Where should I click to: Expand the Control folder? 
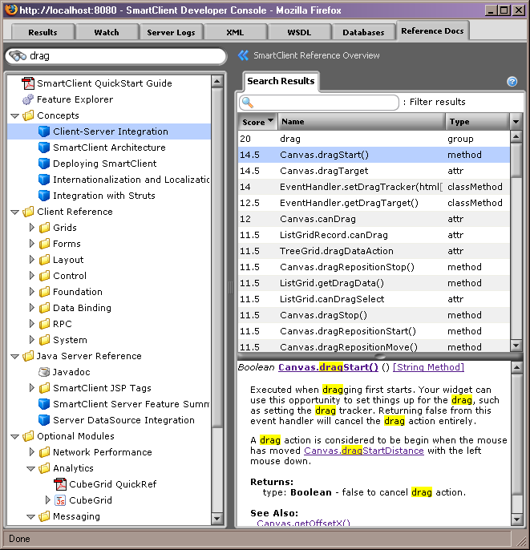[x=31, y=276]
